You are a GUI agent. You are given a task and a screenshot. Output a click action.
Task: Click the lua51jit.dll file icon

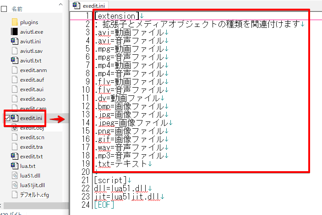15,185
